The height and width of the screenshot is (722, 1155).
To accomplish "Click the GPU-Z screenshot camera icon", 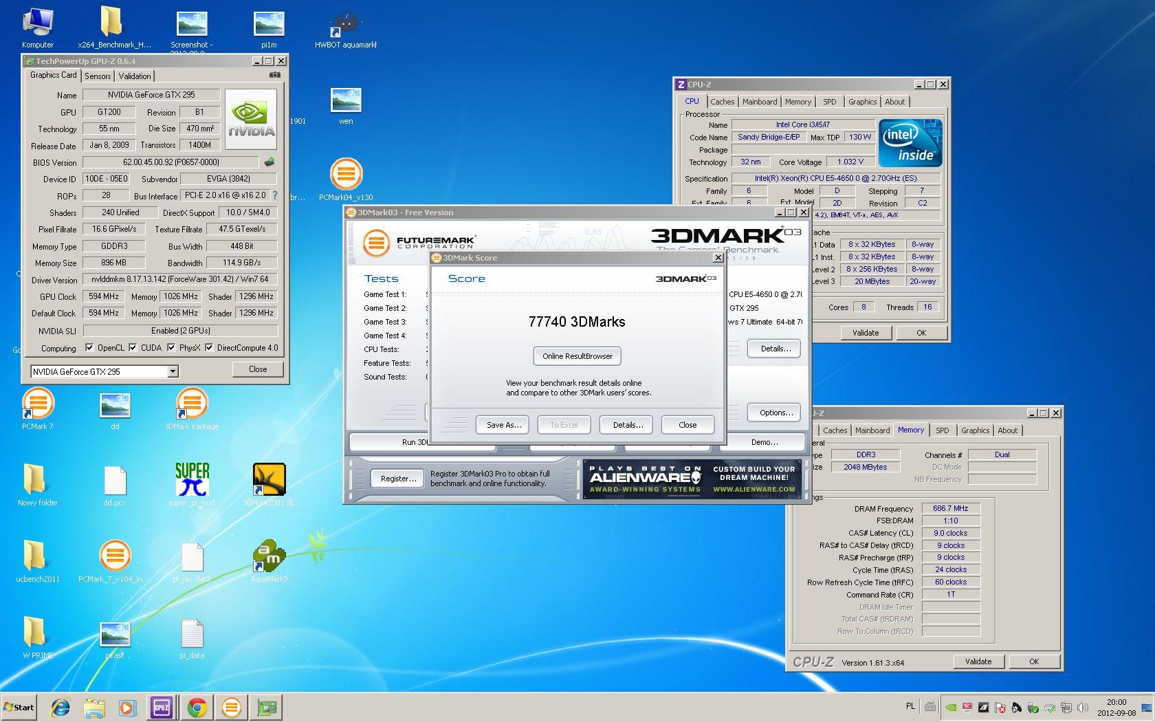I will tap(274, 75).
